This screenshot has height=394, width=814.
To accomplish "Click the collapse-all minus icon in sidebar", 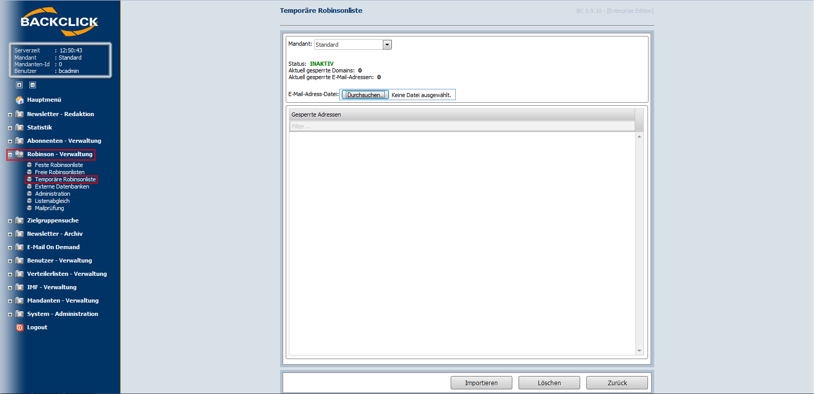I will 33,85.
